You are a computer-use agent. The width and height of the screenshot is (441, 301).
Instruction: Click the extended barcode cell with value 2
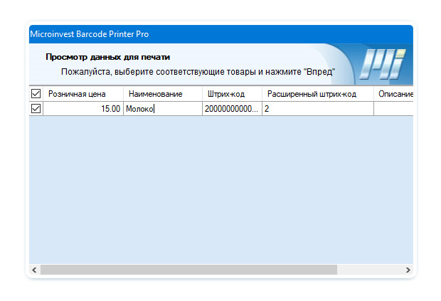click(x=317, y=109)
